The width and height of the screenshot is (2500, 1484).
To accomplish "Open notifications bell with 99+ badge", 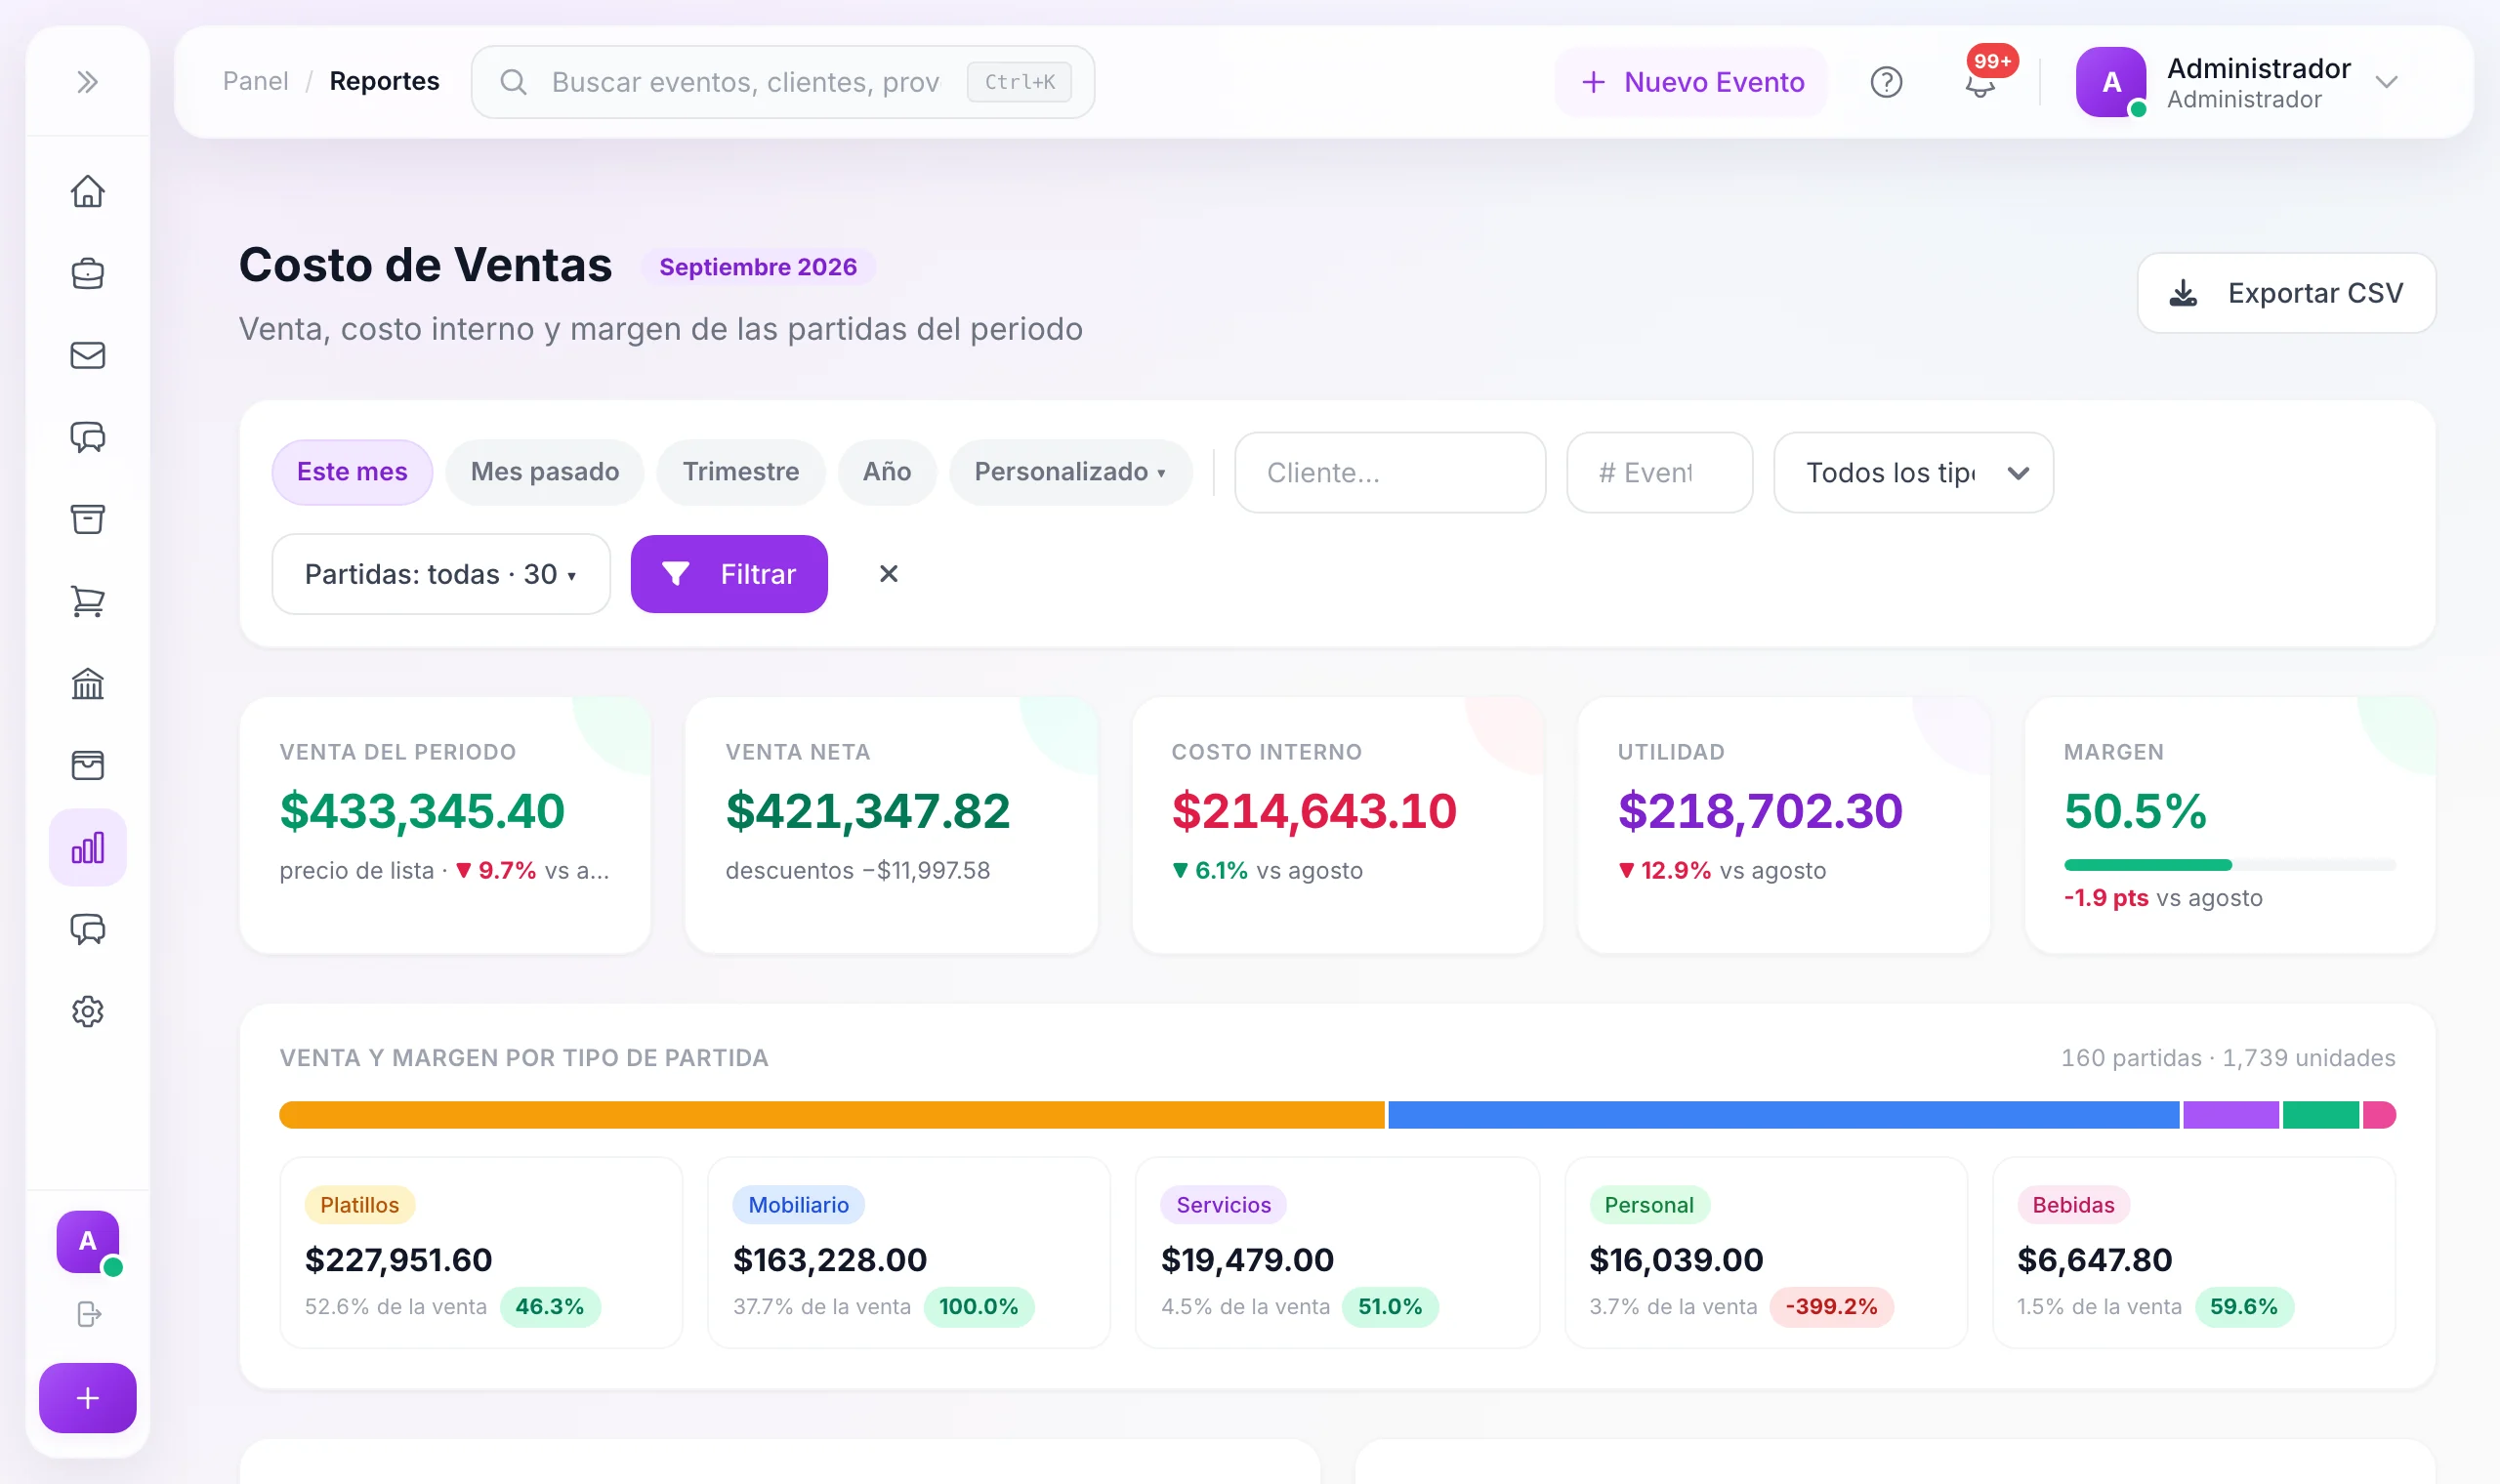I will point(1981,82).
